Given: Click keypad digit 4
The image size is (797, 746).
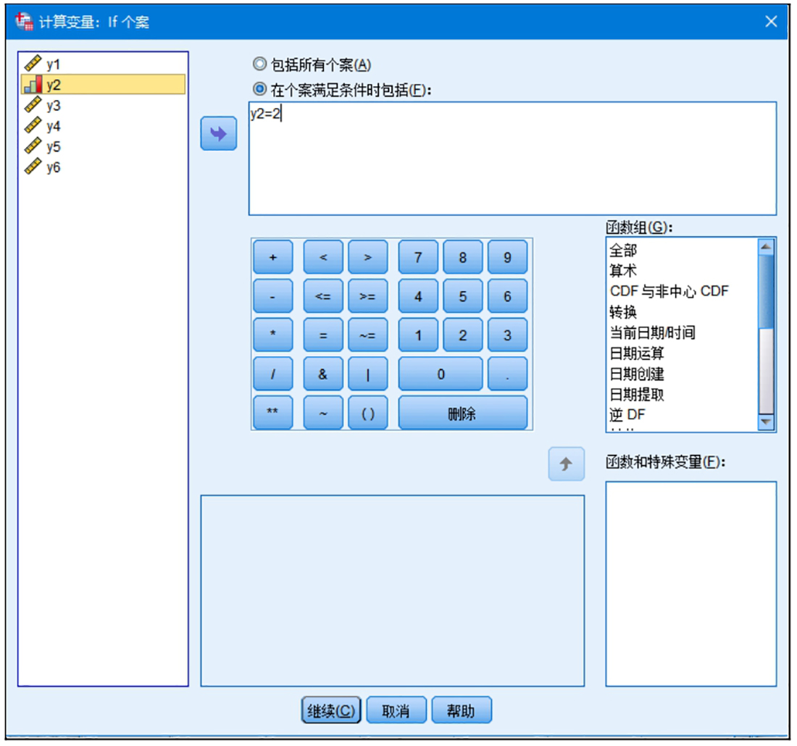Looking at the screenshot, I should point(418,296).
